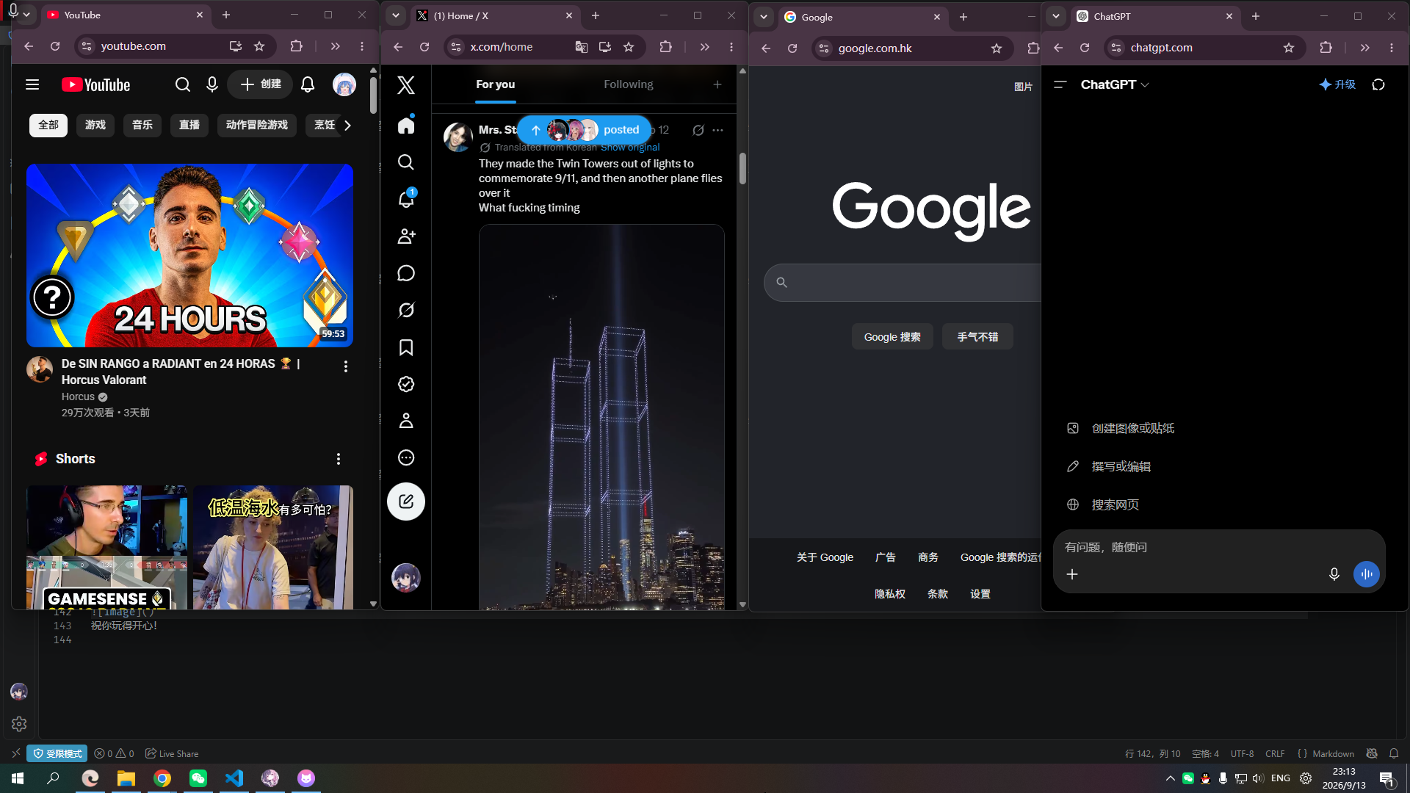
Task: Click 升级 upgrade link in ChatGPT
Action: click(x=1337, y=84)
